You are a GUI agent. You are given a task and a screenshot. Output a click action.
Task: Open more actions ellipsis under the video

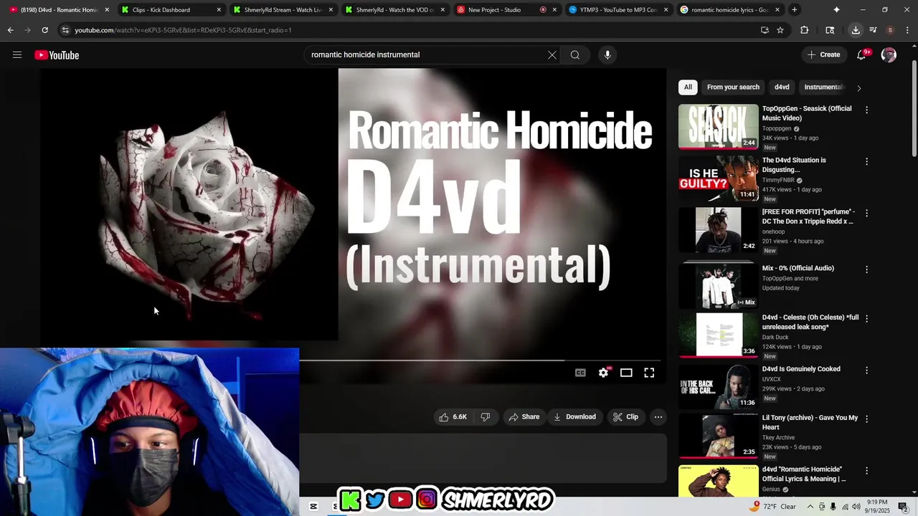658,417
